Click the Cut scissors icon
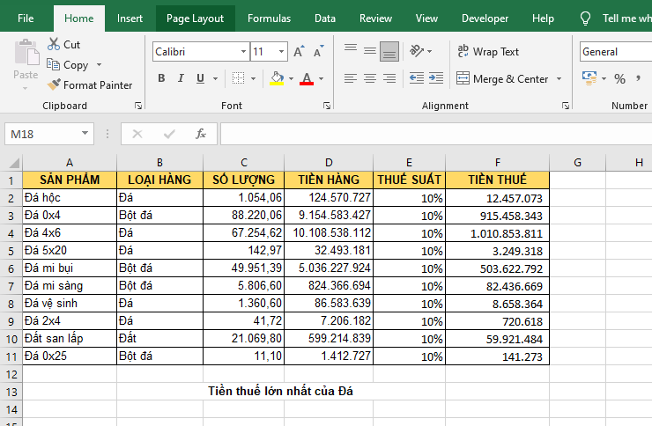This screenshot has width=652, height=426. pos(54,44)
